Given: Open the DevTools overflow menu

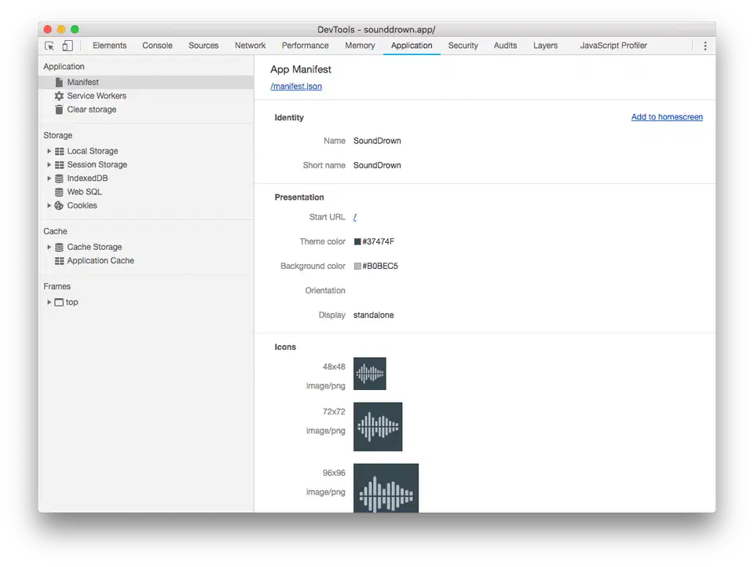Looking at the screenshot, I should [x=705, y=46].
